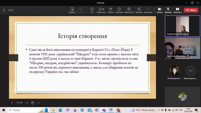Open the network status tray icon
This screenshot has width=201, height=113.
pyautogui.click(x=173, y=110)
